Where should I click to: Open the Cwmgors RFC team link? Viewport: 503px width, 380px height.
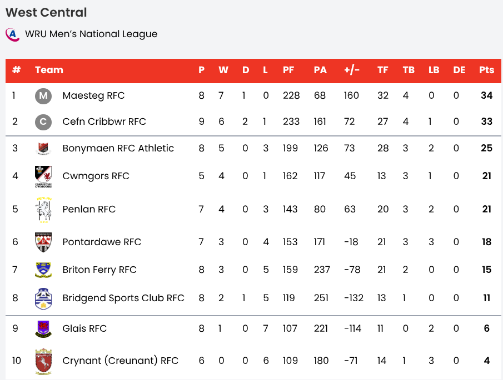(96, 176)
